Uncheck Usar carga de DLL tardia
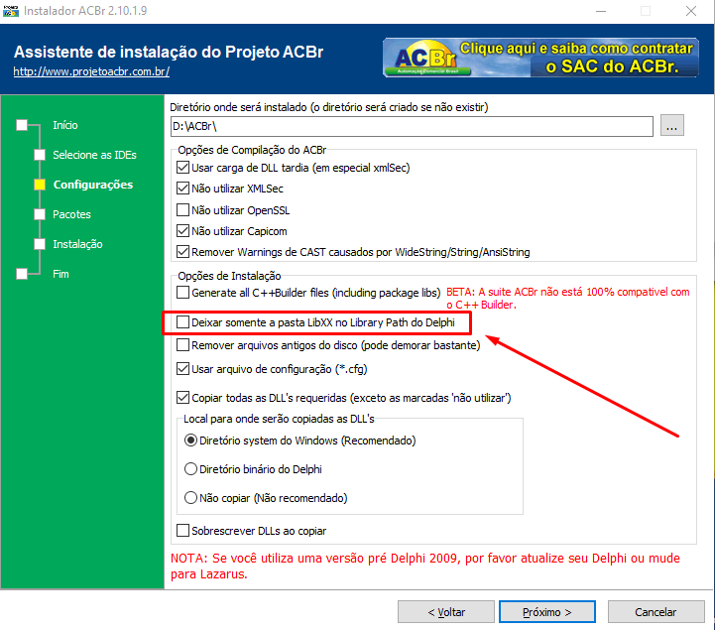This screenshot has height=630, width=715. click(x=182, y=168)
